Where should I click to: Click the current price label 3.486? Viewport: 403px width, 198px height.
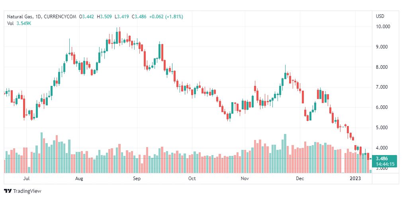pos(381,159)
